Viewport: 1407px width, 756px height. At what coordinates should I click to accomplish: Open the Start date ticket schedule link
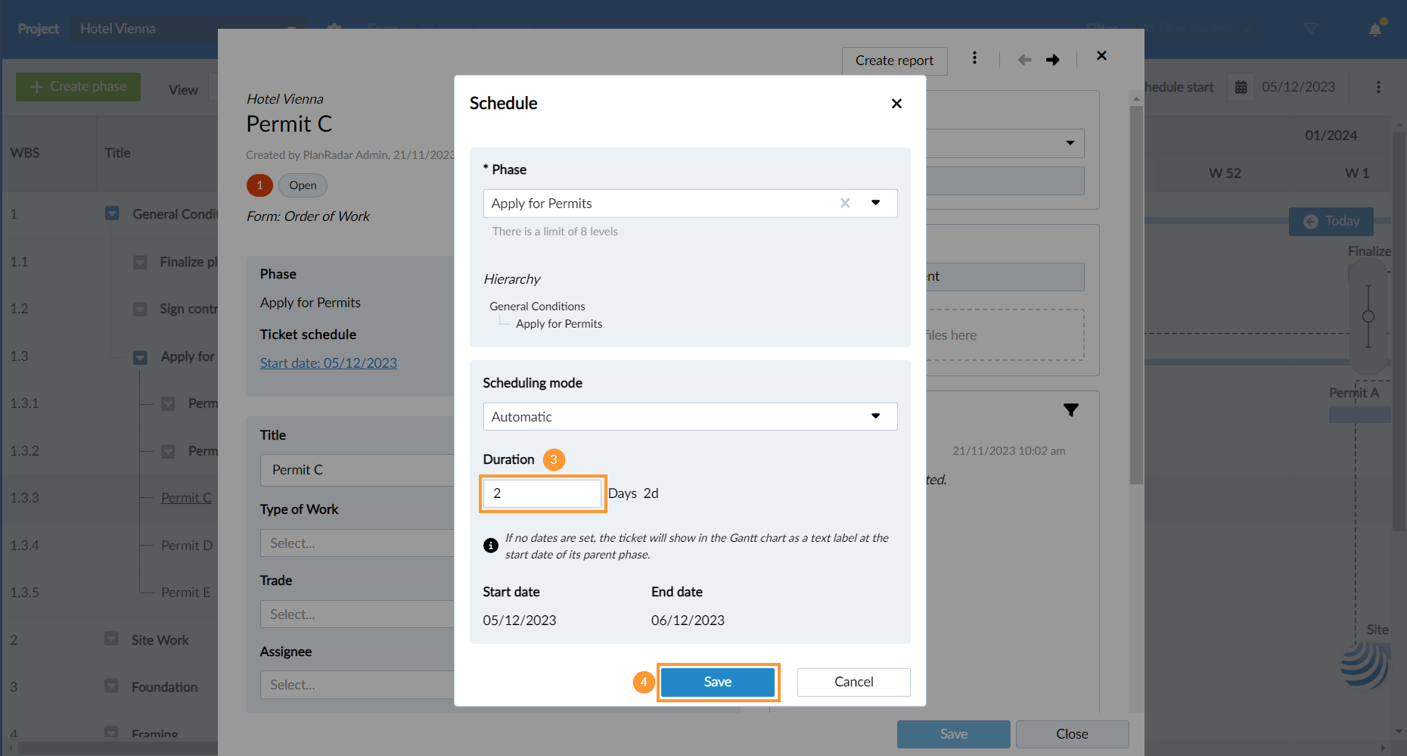328,363
